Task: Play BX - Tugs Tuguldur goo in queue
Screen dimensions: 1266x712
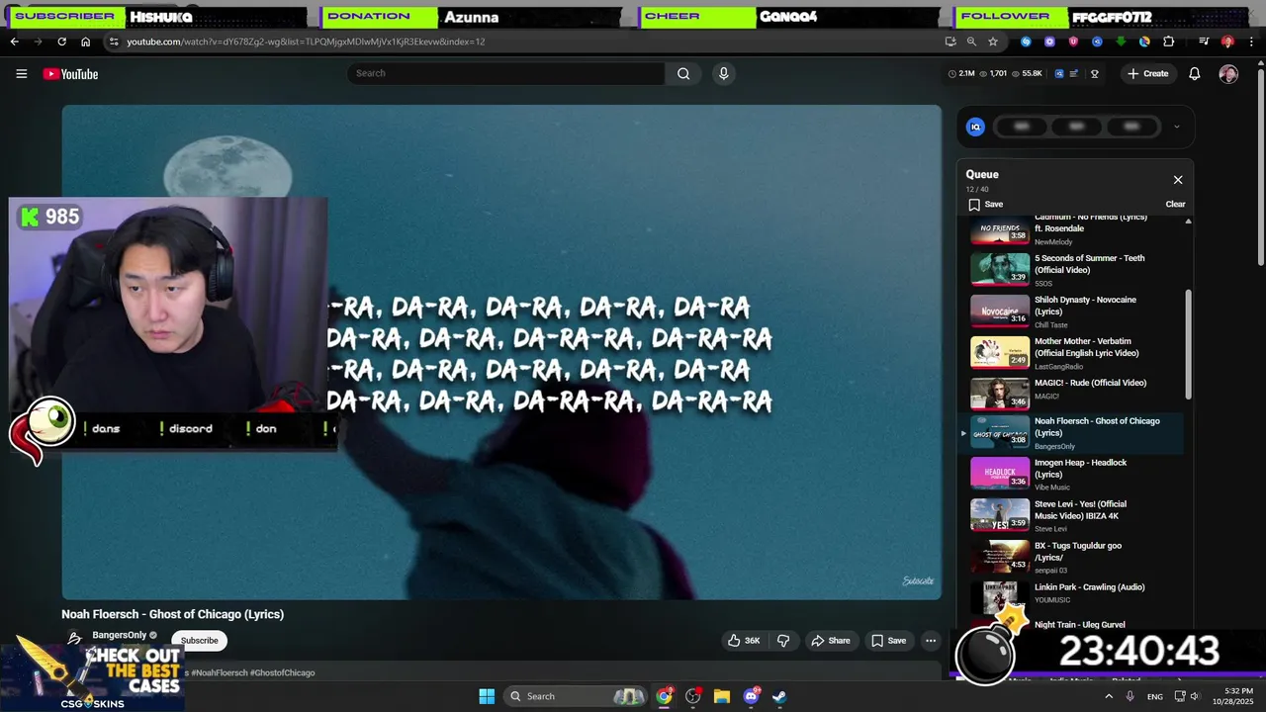Action: point(1076,558)
